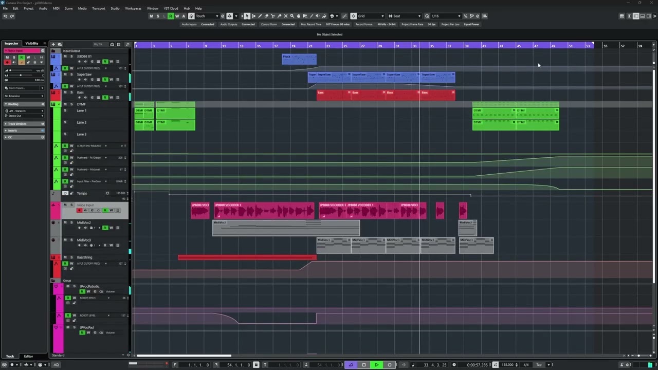Image resolution: width=658 pixels, height=370 pixels.
Task: Click the transport Record button
Action: pyautogui.click(x=390, y=365)
